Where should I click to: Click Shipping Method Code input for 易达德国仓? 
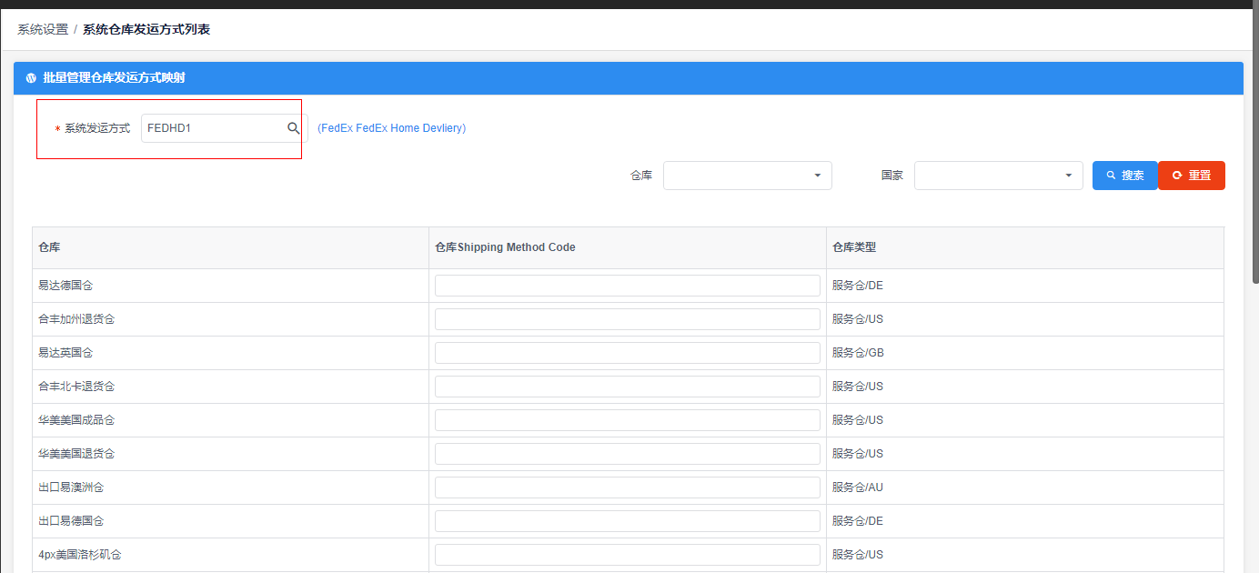tap(628, 286)
